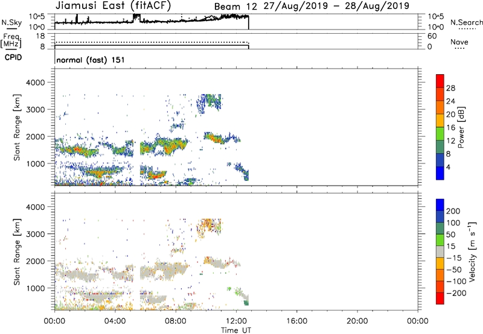Click the 2000 tick on the velocity panel
This screenshot has width=483, height=334.
coord(35,261)
